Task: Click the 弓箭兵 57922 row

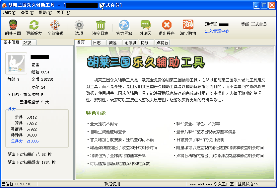Action: click(24, 129)
